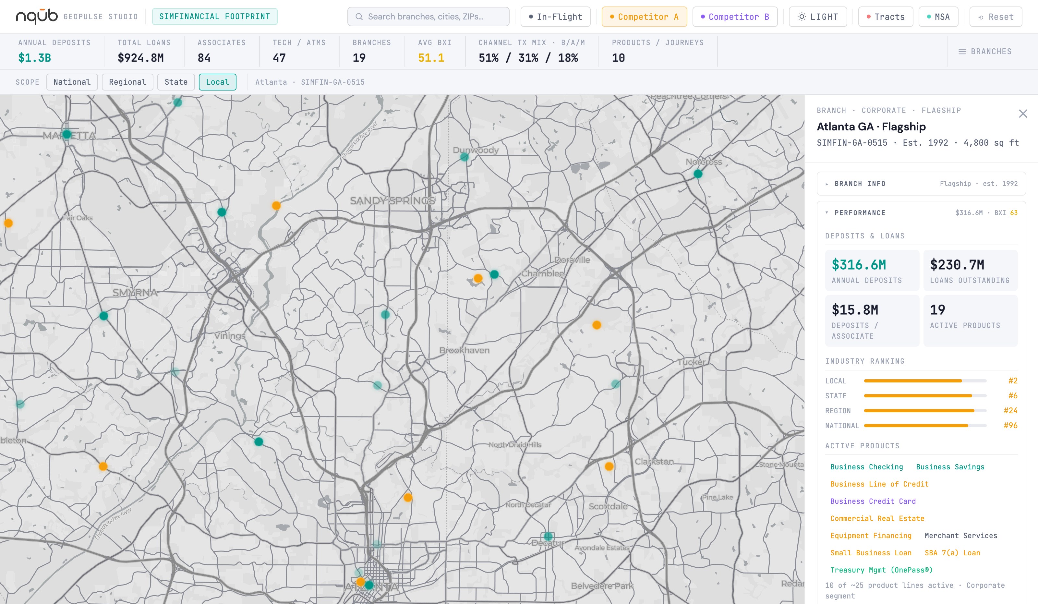
Task: Click the Small Business Loan product
Action: [x=871, y=553]
